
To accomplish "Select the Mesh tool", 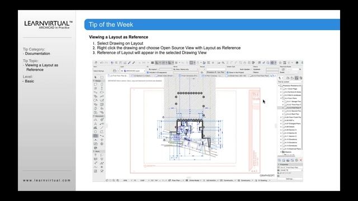I will [102, 112].
